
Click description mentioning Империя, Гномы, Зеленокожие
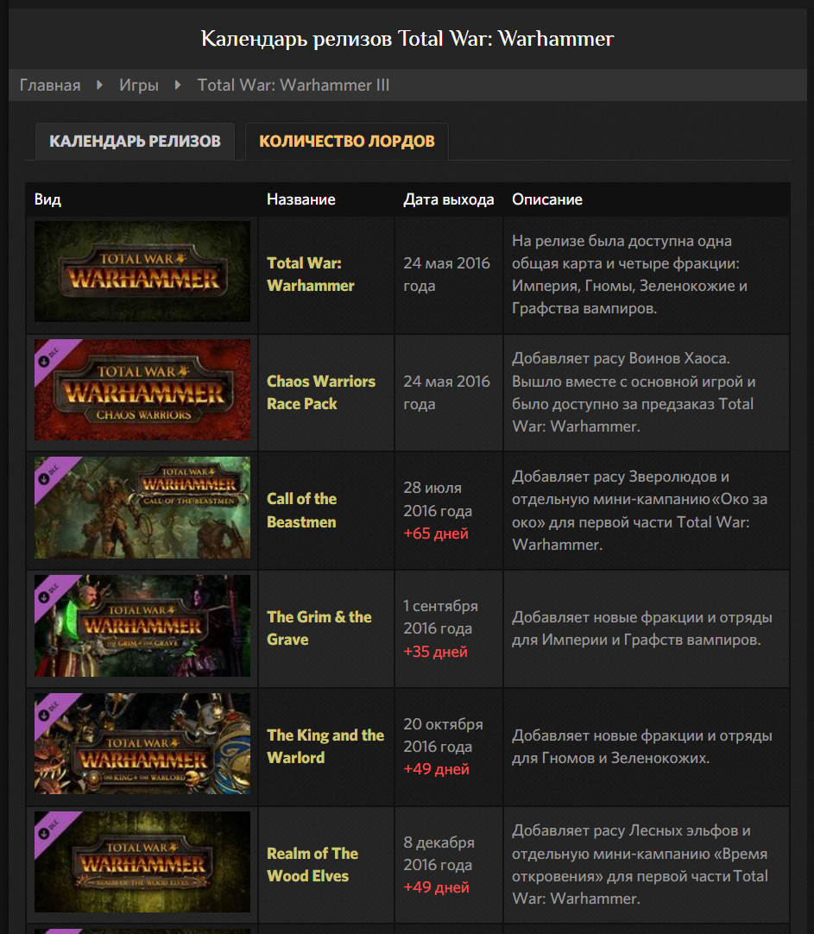click(x=629, y=274)
